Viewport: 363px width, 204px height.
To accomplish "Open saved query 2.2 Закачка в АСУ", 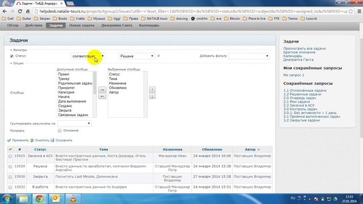I will click(299, 105).
